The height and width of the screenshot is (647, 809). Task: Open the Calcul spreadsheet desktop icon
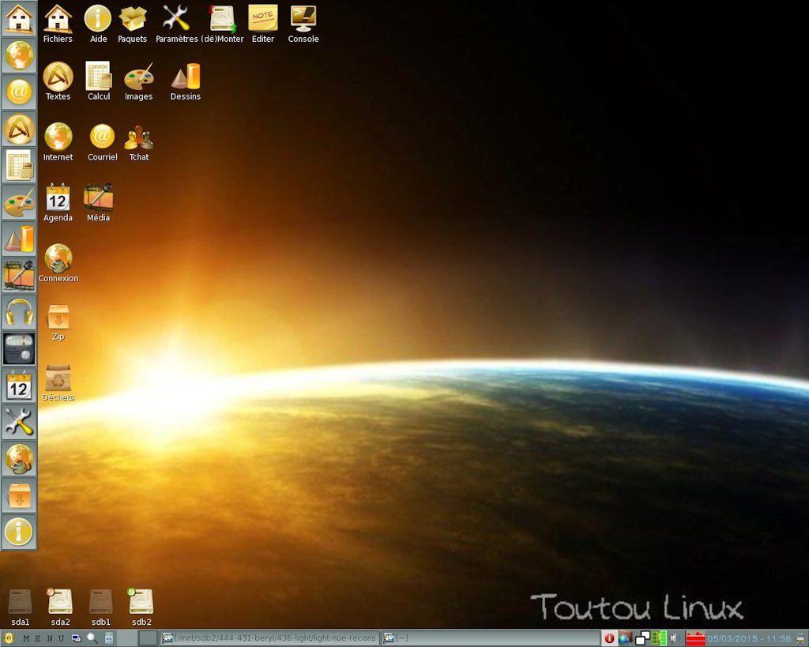point(99,81)
